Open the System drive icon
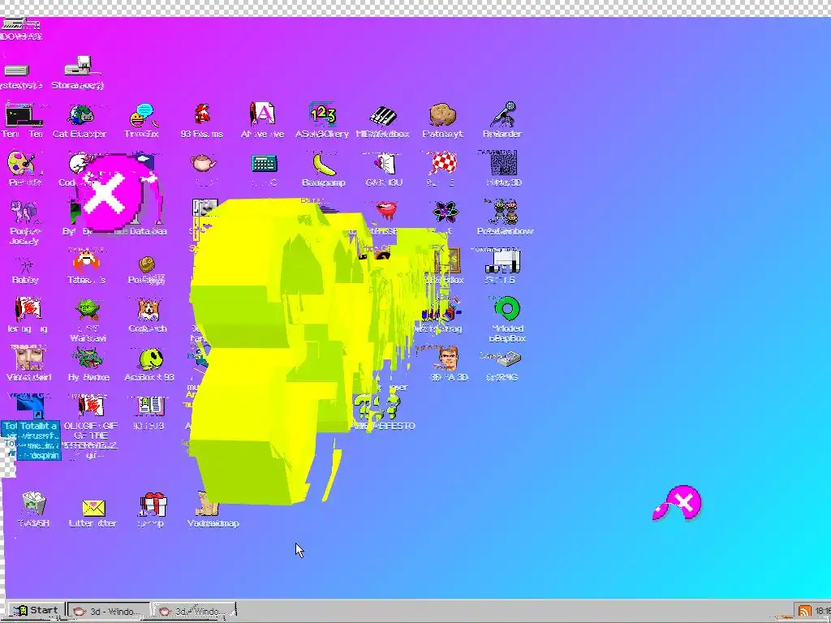The width and height of the screenshot is (831, 623). [x=16, y=71]
